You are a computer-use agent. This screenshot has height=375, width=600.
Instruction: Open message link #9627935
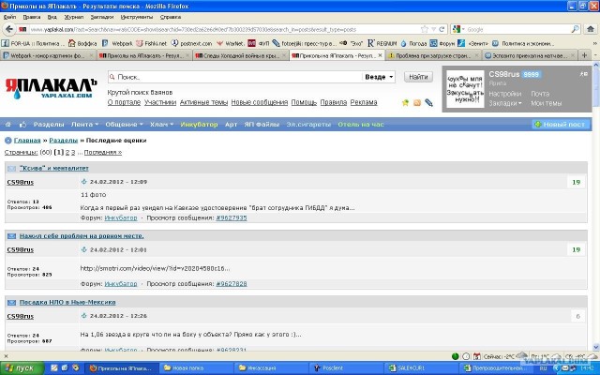tap(232, 218)
